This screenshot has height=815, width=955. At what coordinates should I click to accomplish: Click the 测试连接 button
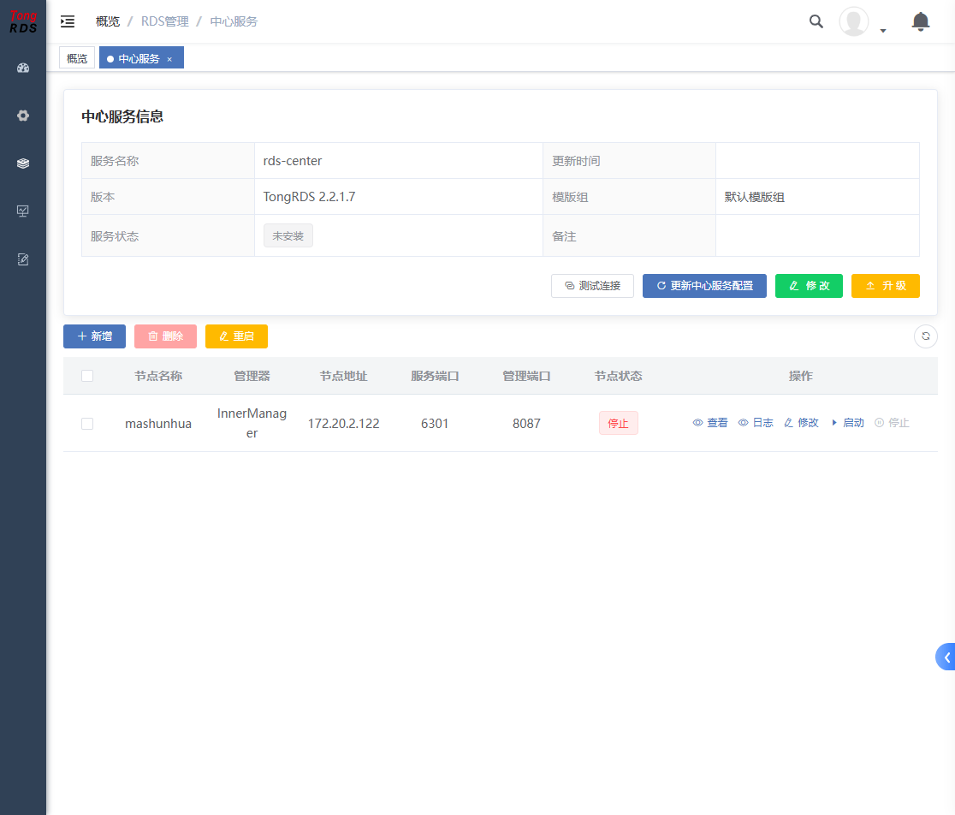pos(593,286)
